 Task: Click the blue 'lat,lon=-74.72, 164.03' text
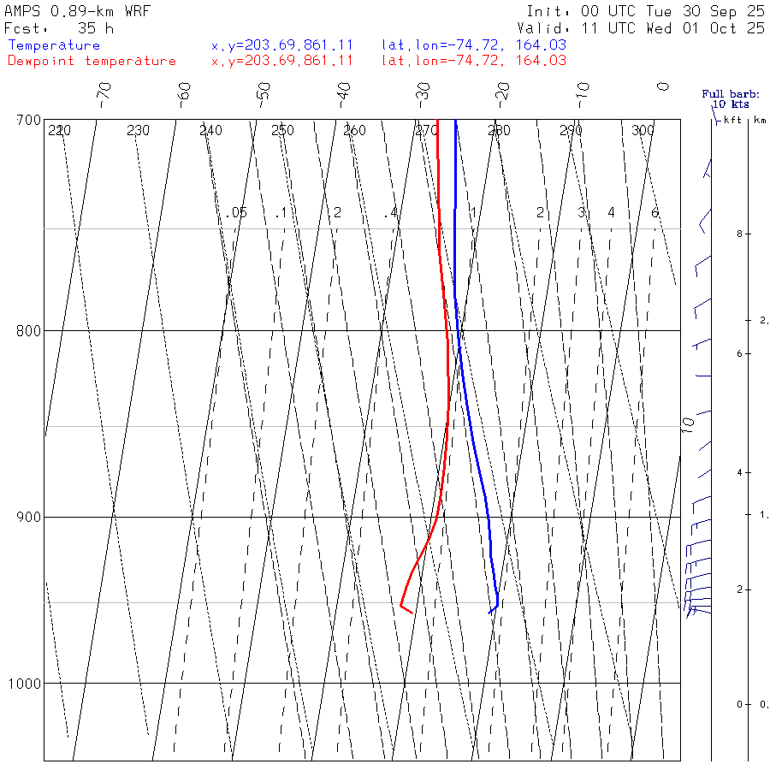[474, 45]
